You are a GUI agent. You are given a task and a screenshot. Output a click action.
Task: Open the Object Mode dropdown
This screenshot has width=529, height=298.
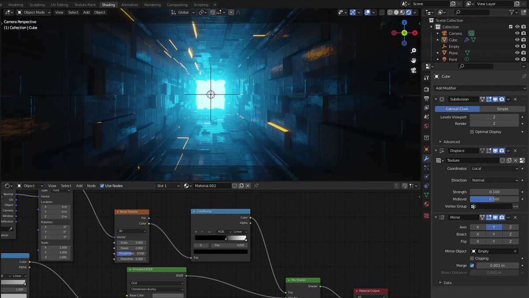click(x=34, y=12)
